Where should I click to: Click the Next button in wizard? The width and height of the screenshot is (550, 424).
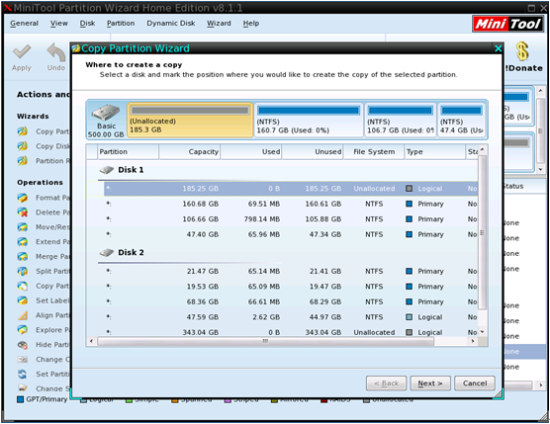[x=430, y=383]
